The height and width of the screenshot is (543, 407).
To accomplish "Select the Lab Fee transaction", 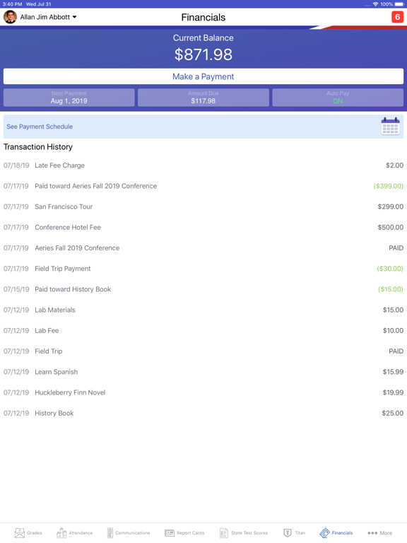I will tap(203, 331).
